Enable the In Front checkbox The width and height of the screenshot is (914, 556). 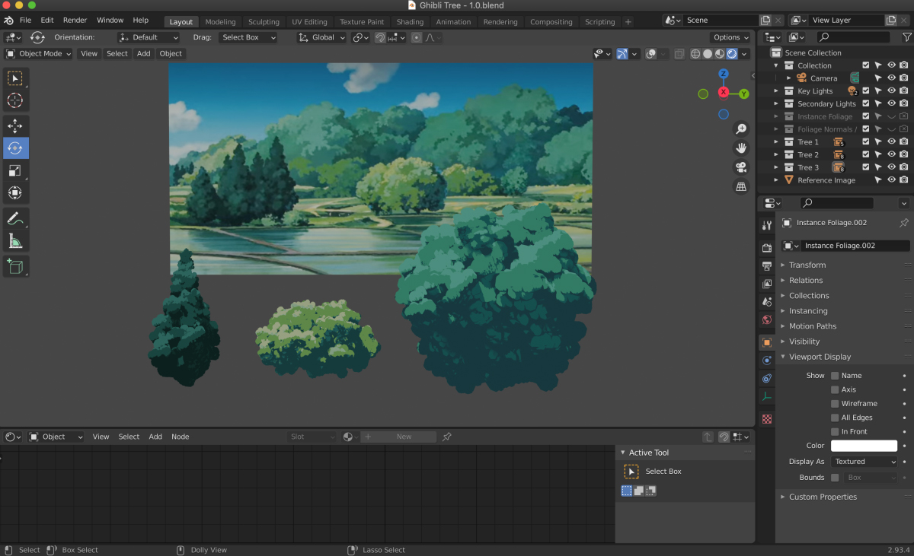[835, 432]
